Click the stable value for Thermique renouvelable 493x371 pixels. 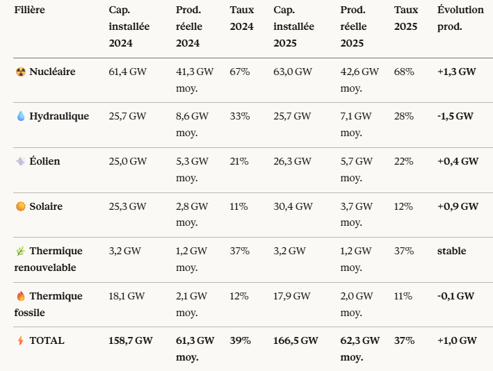point(451,251)
